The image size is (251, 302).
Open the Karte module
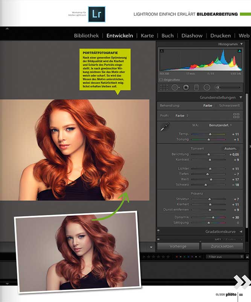pyautogui.click(x=147, y=35)
